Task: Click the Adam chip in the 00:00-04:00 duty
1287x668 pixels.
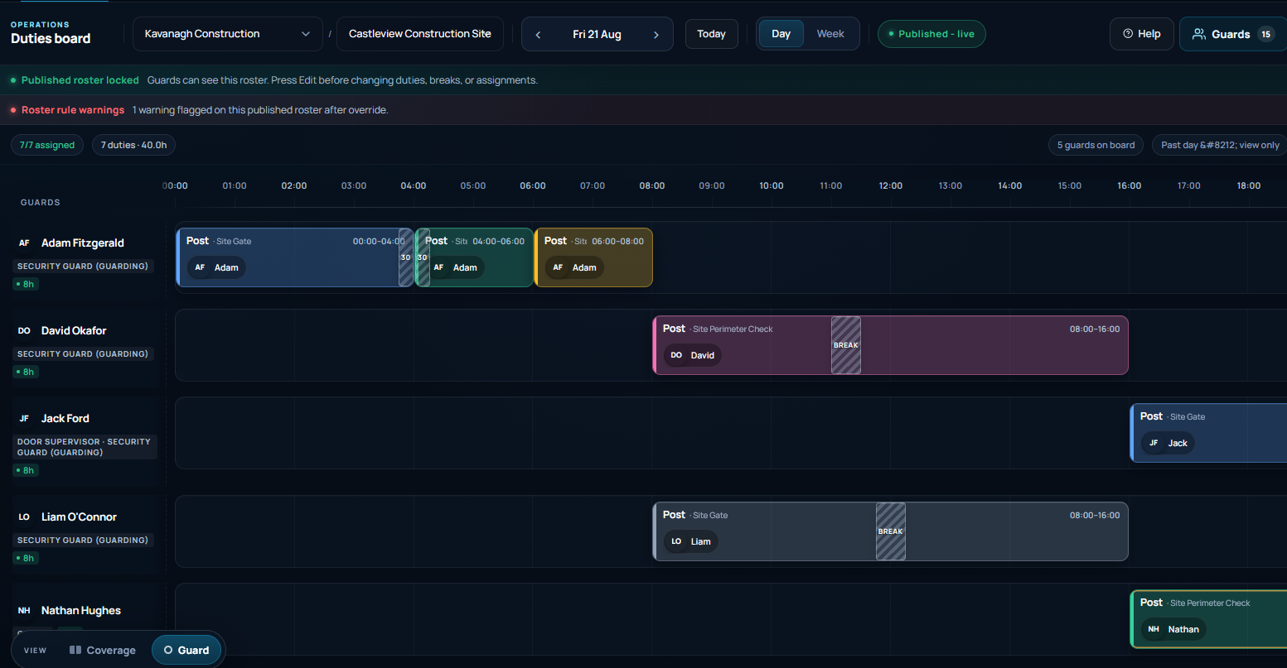Action: pos(215,267)
